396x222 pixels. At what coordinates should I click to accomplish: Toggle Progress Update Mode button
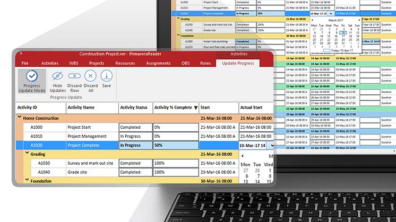32,81
